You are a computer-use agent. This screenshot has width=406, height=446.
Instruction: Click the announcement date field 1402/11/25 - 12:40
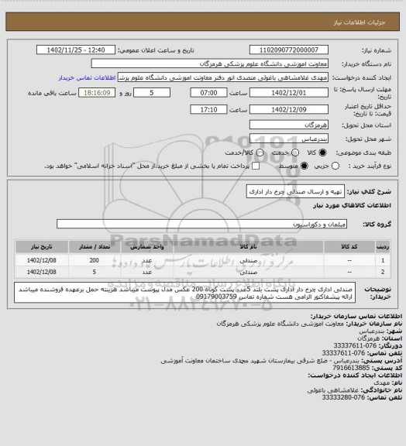[76, 50]
